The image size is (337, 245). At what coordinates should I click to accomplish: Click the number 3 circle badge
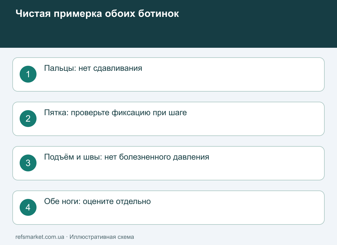(x=28, y=163)
